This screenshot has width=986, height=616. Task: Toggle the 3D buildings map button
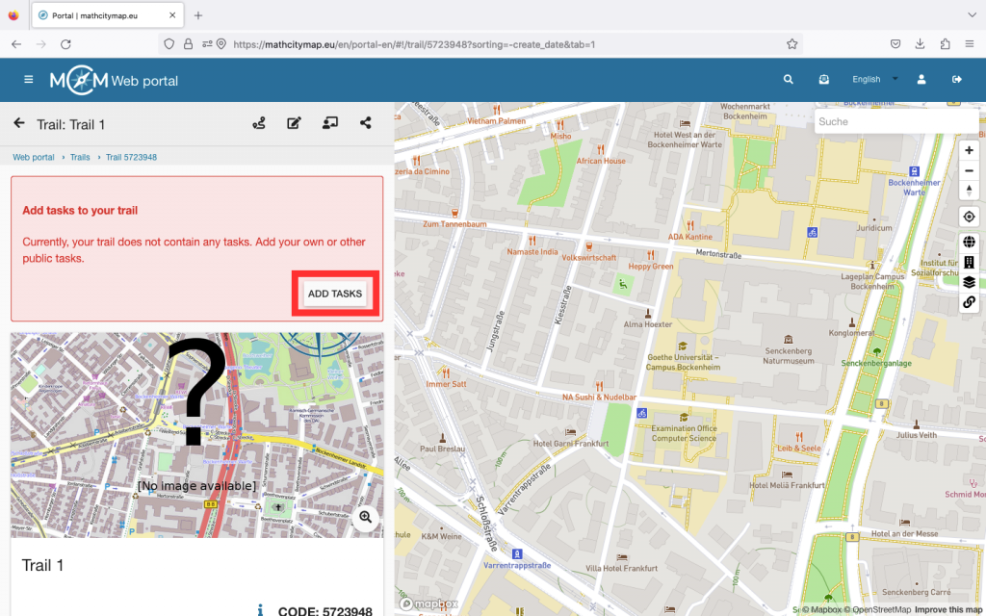pyautogui.click(x=969, y=262)
